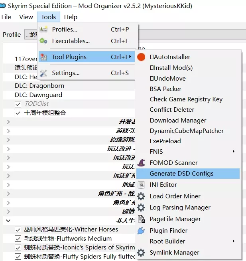
Task: Click the PageFile Manager document icon
Action: pos(142,219)
